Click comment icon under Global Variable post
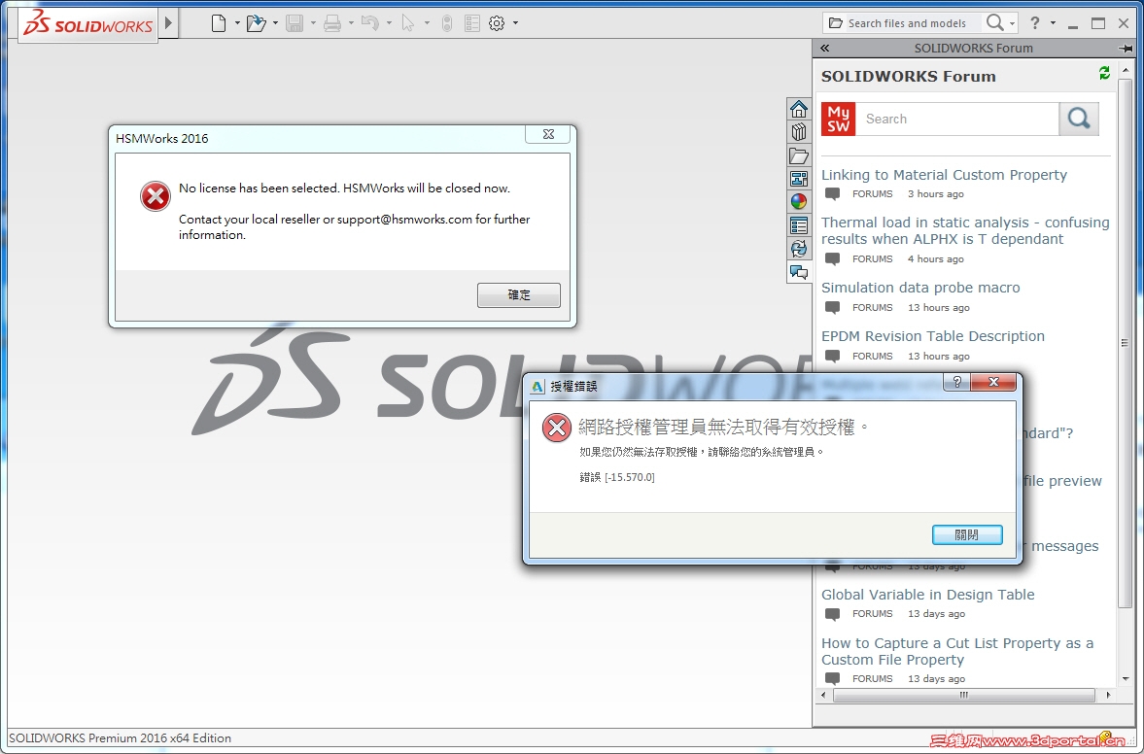Screen dimensions: 1144x754 [832, 614]
